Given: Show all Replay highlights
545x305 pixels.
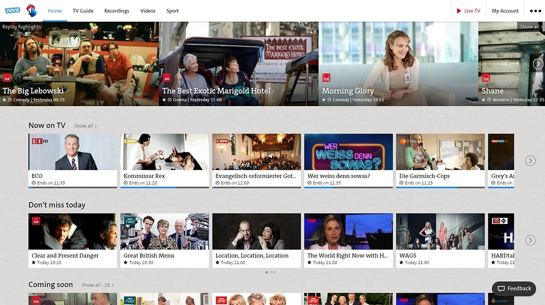Looking at the screenshot, I should pyautogui.click(x=531, y=27).
